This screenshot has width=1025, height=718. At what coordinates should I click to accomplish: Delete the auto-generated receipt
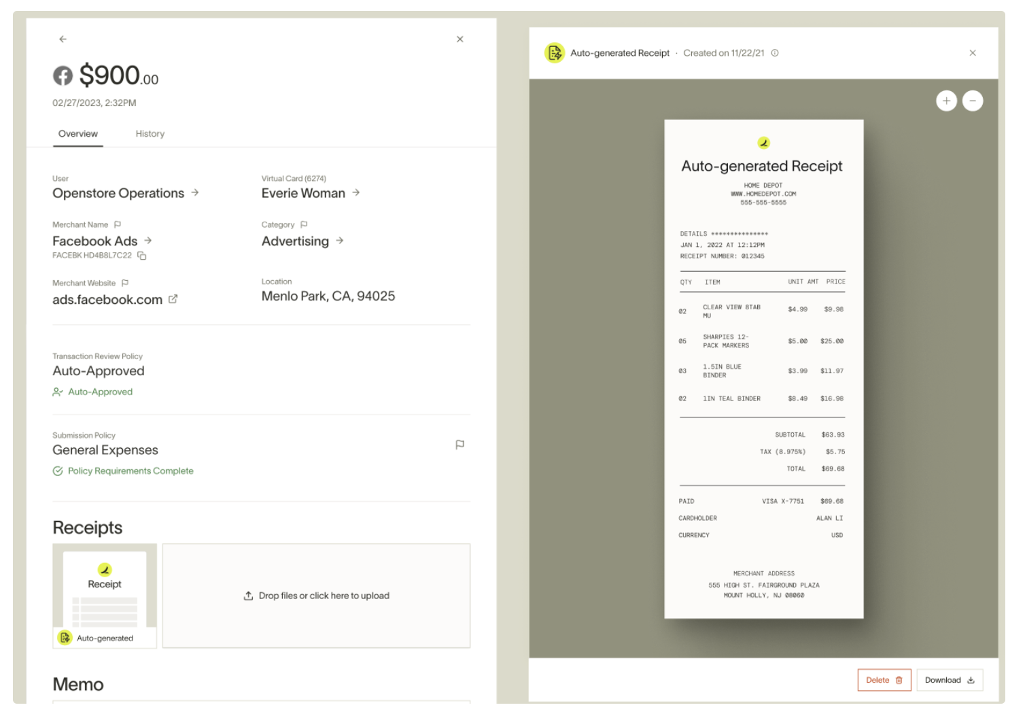[x=884, y=680]
